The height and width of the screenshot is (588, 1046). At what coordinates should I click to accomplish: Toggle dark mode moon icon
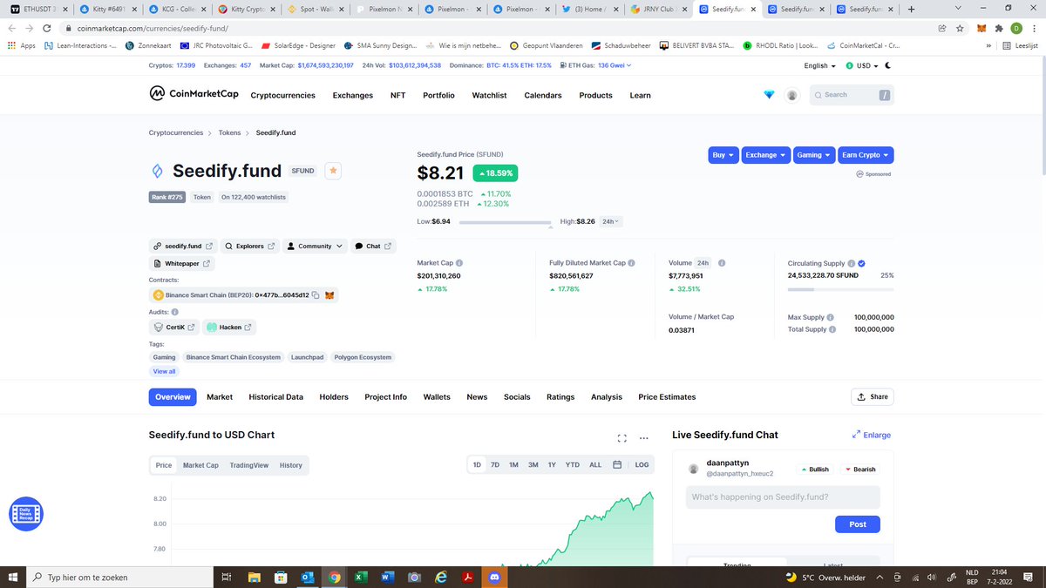tap(887, 65)
